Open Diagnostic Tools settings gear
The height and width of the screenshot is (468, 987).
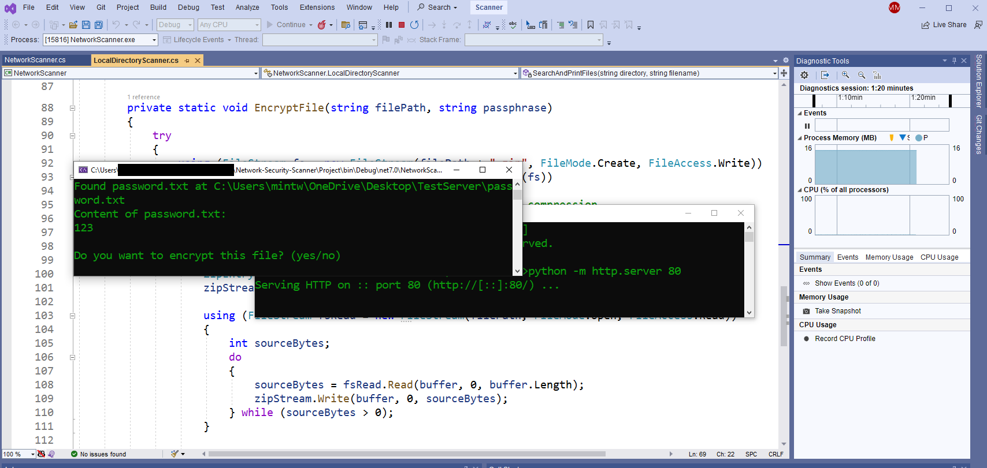coord(804,75)
